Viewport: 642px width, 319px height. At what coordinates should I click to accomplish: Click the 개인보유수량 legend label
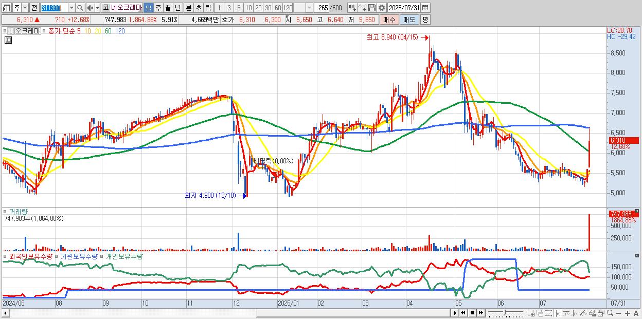pyautogui.click(x=124, y=256)
